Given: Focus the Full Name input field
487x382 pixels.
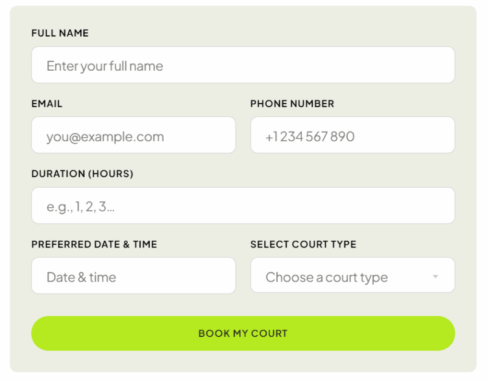Looking at the screenshot, I should coord(243,65).
